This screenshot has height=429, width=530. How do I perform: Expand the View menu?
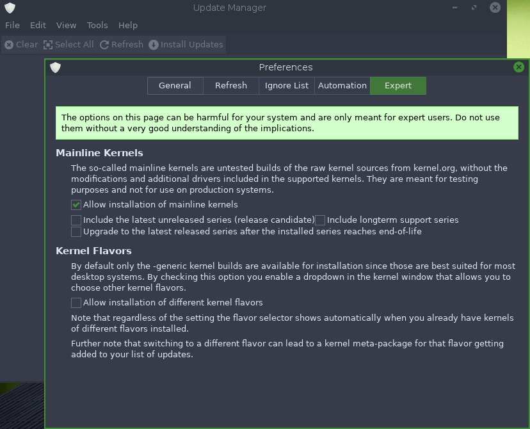[x=66, y=26]
